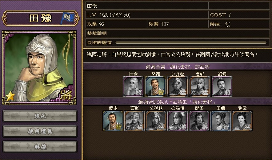Select 簡雍 portrait in top material row

(155, 86)
